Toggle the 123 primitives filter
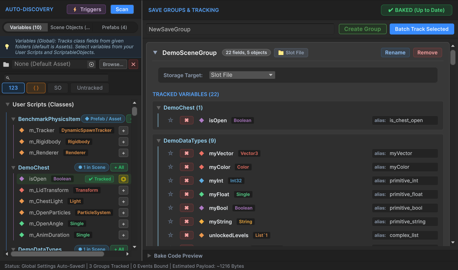 [x=13, y=88]
